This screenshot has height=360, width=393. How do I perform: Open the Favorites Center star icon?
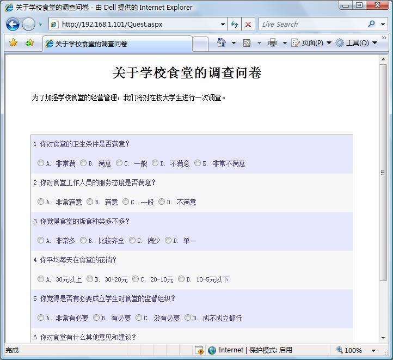pos(13,43)
